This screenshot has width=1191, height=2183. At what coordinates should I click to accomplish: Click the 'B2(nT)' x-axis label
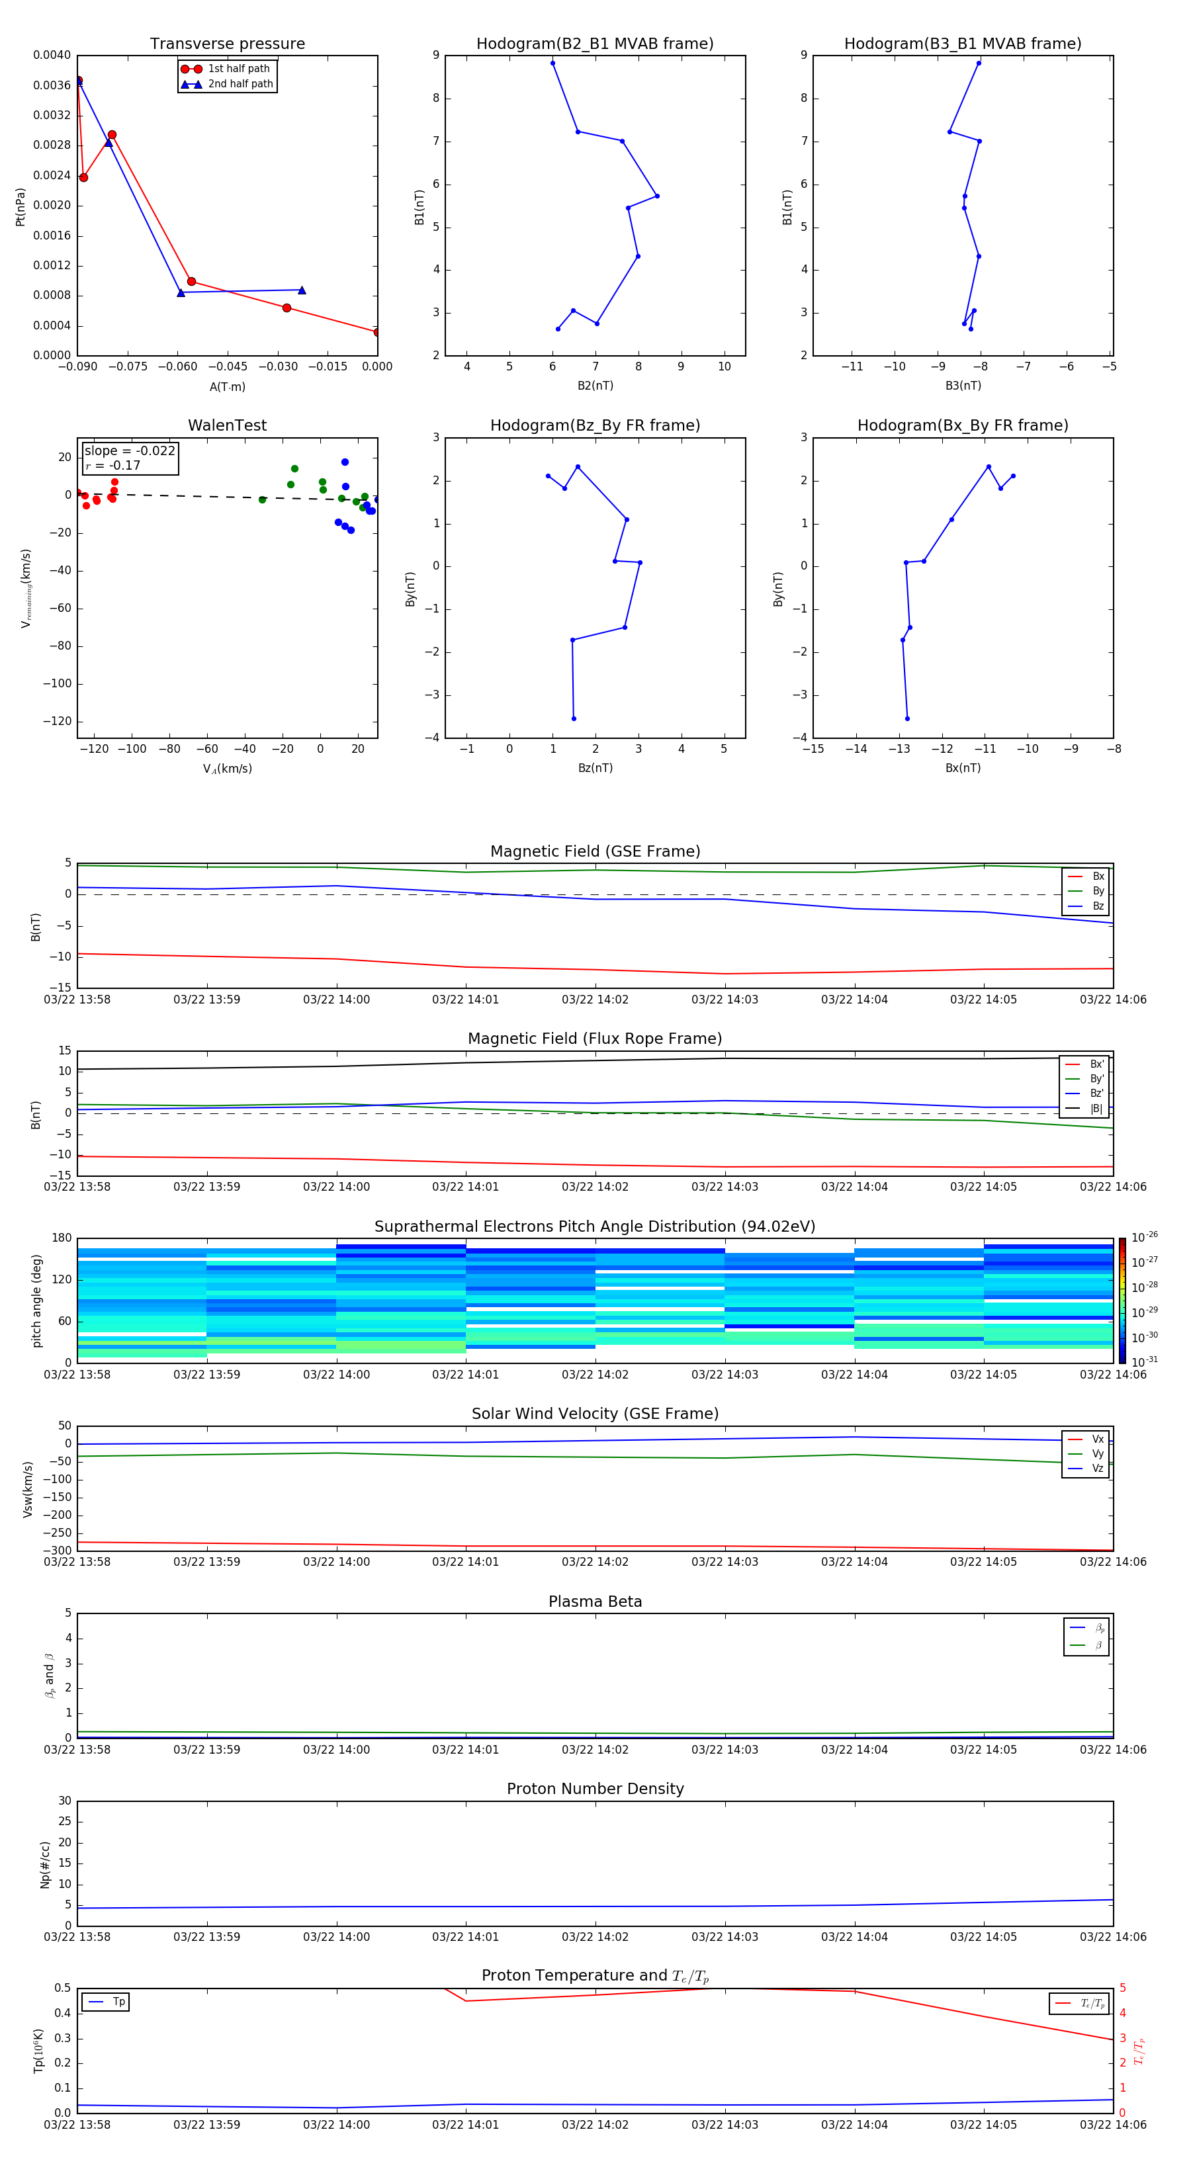595,386
